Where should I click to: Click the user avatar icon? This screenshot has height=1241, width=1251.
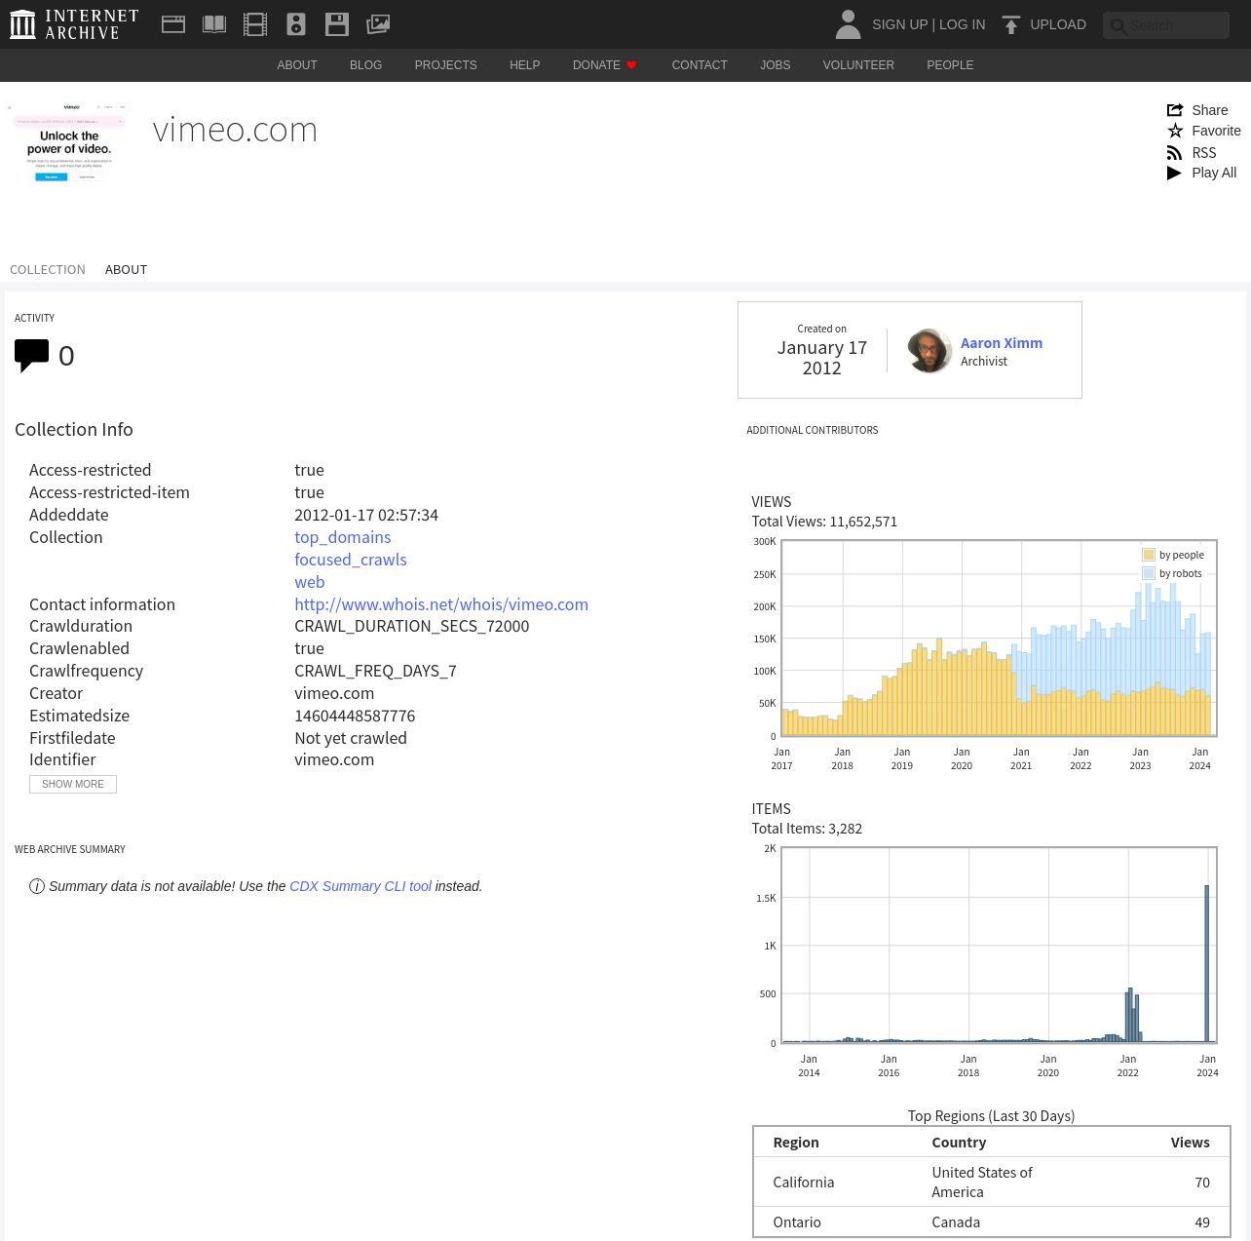coord(848,24)
